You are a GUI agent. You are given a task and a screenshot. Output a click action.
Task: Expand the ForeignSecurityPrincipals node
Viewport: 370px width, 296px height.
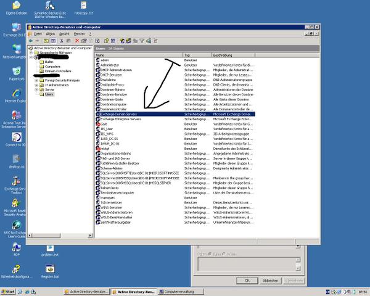pyautogui.click(x=36, y=80)
